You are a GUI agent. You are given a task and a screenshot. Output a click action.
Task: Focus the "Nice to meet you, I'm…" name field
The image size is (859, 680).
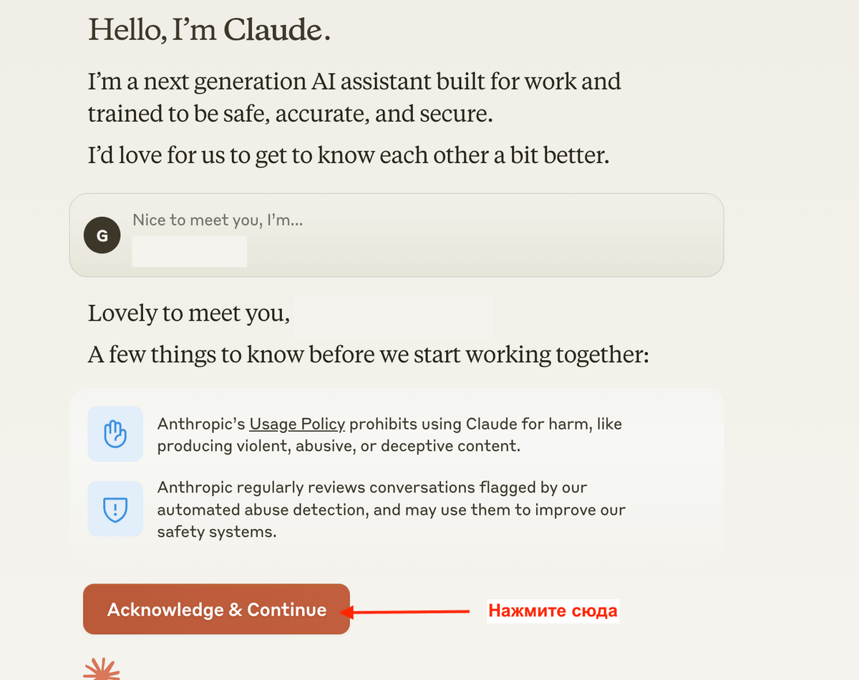click(x=397, y=235)
